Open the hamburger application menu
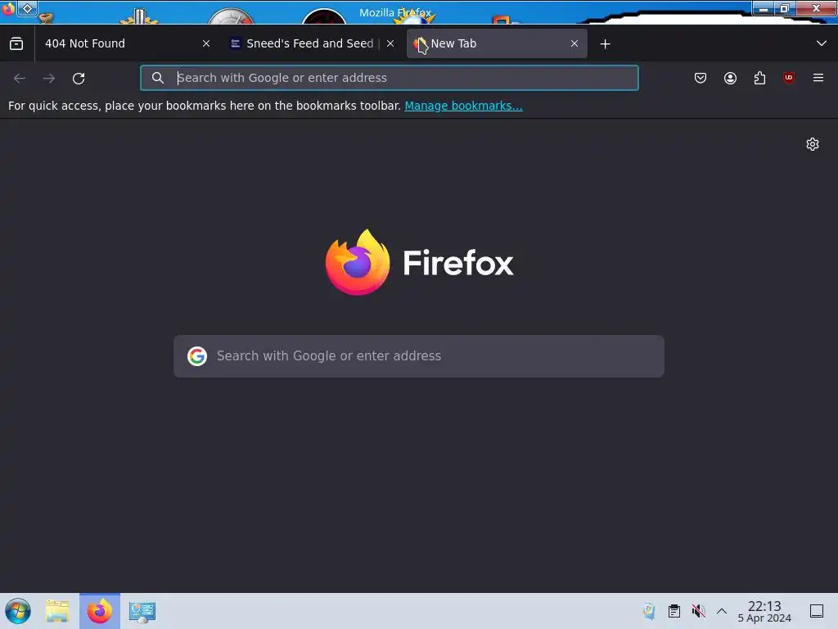Screen dimensions: 838x629 coord(818,78)
